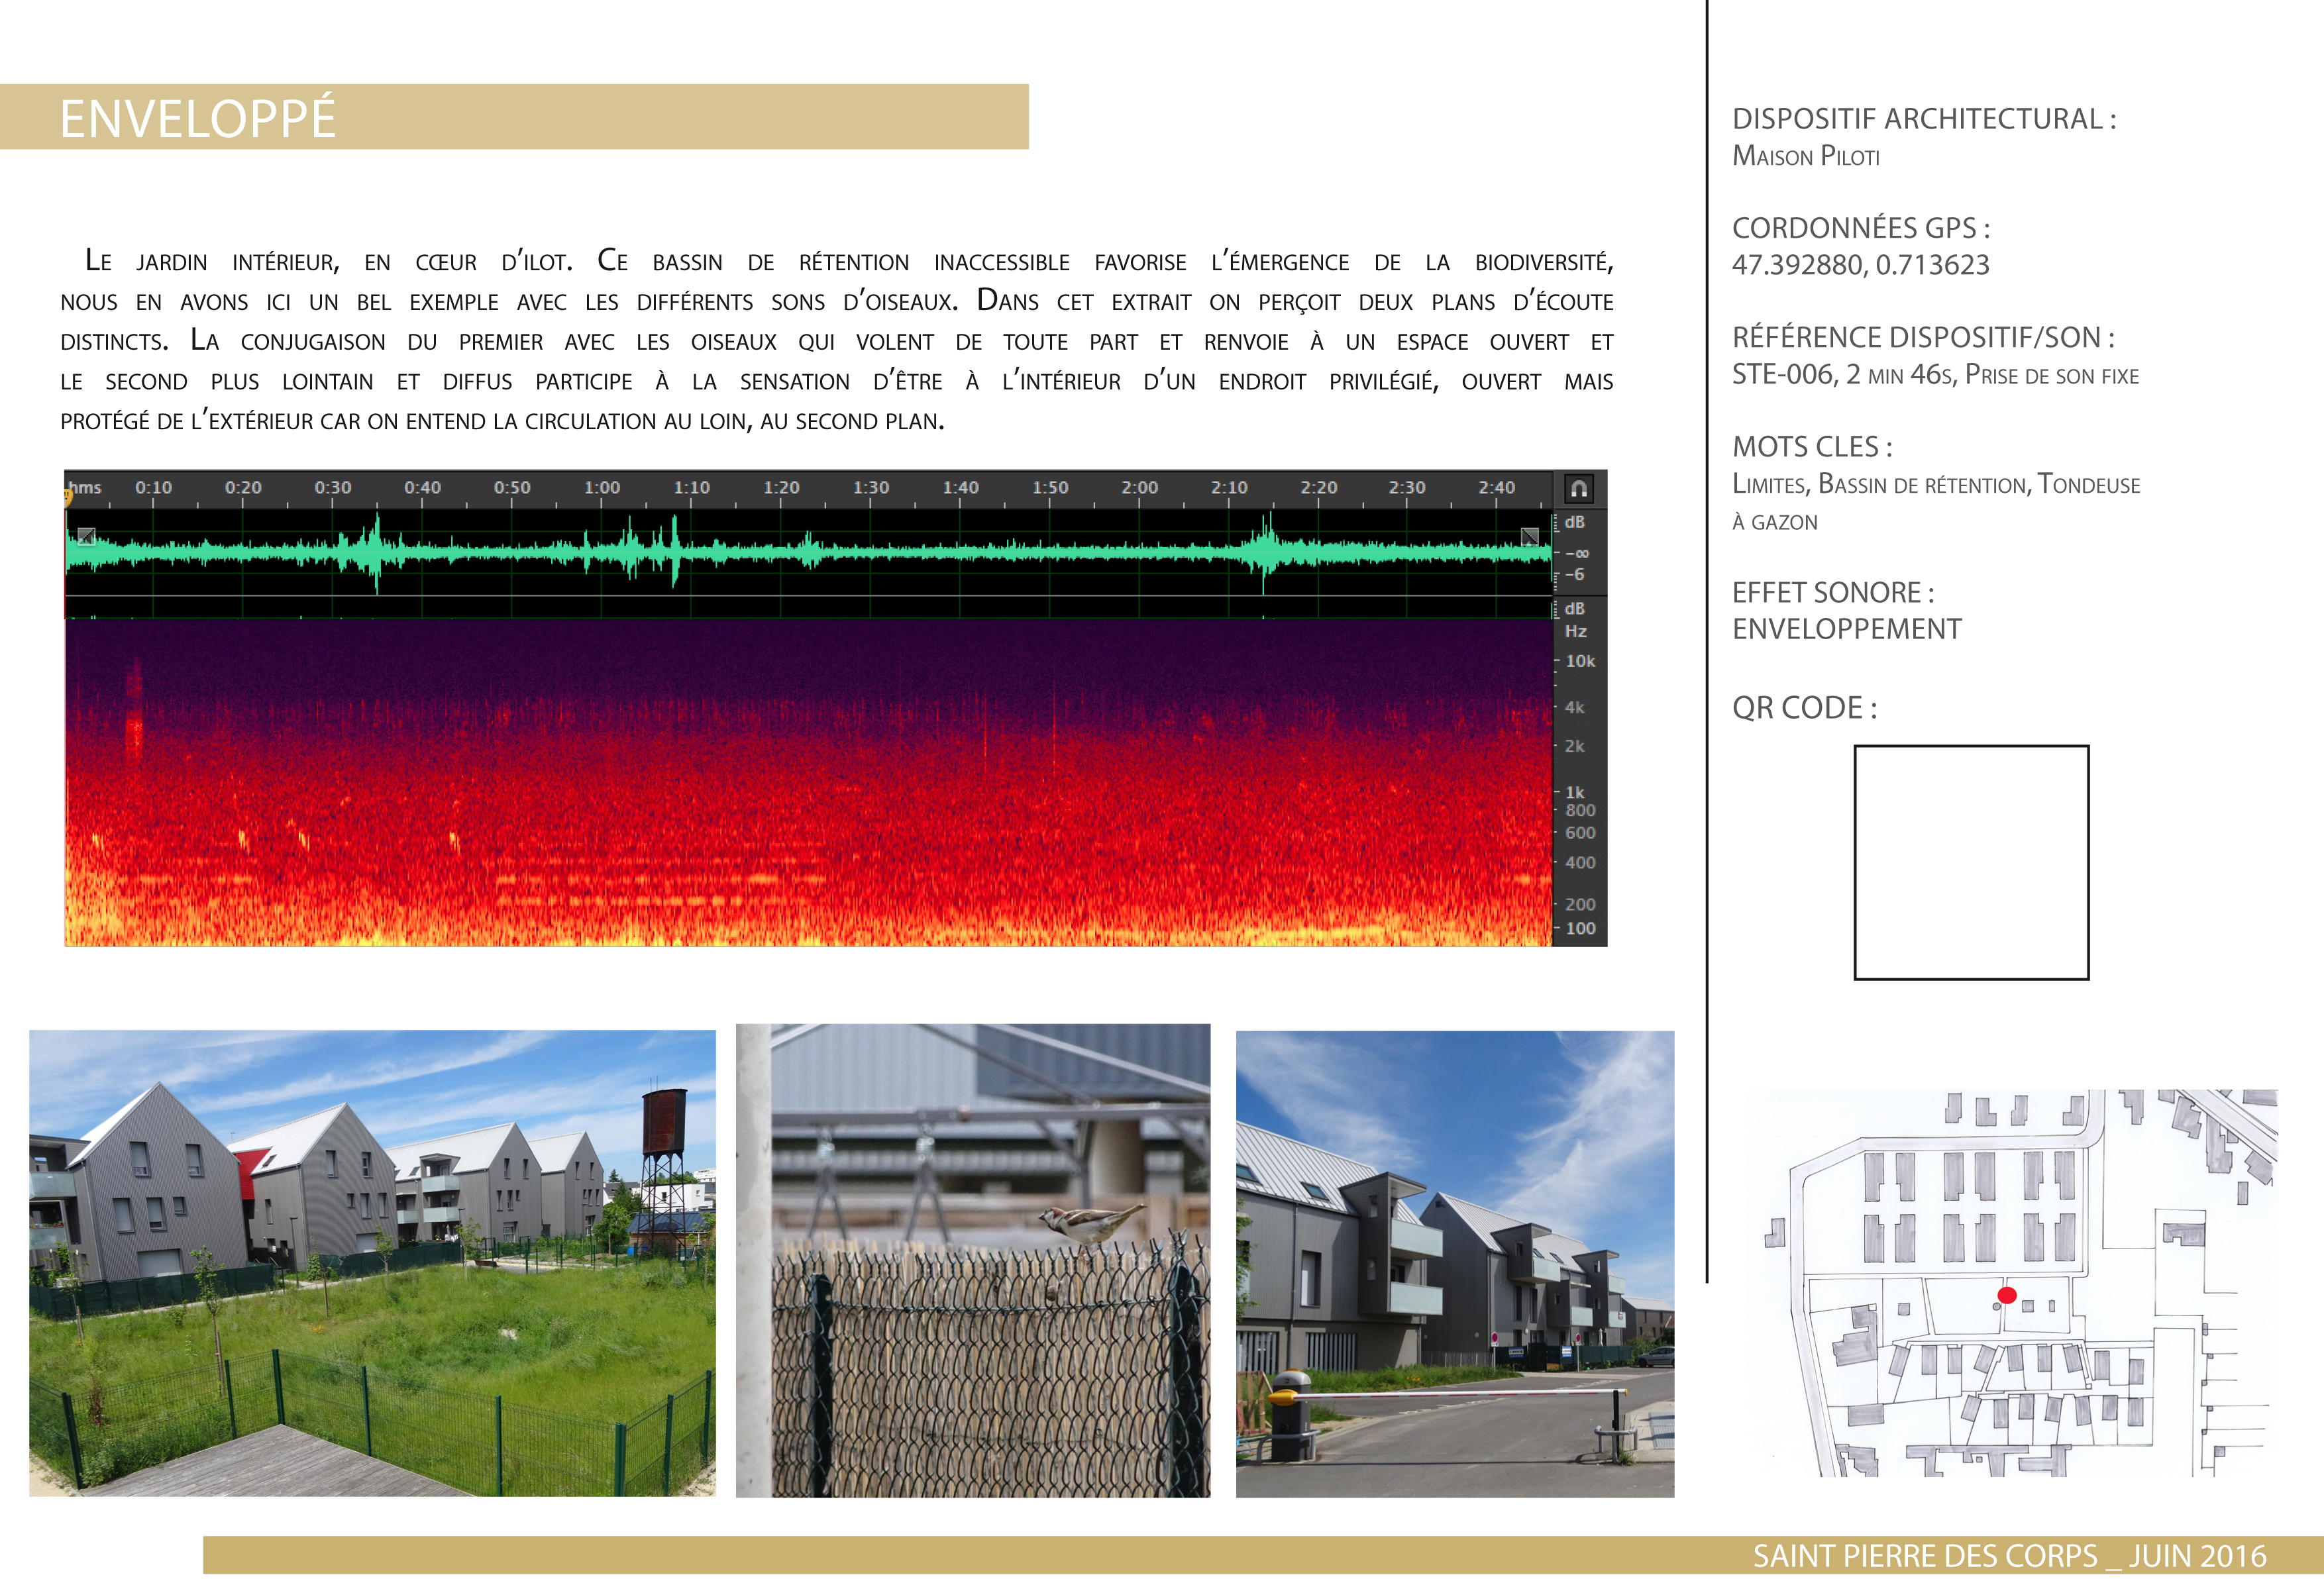2324x1581 pixels.
Task: Click the '800' frequency scale label
Action: click(1580, 810)
